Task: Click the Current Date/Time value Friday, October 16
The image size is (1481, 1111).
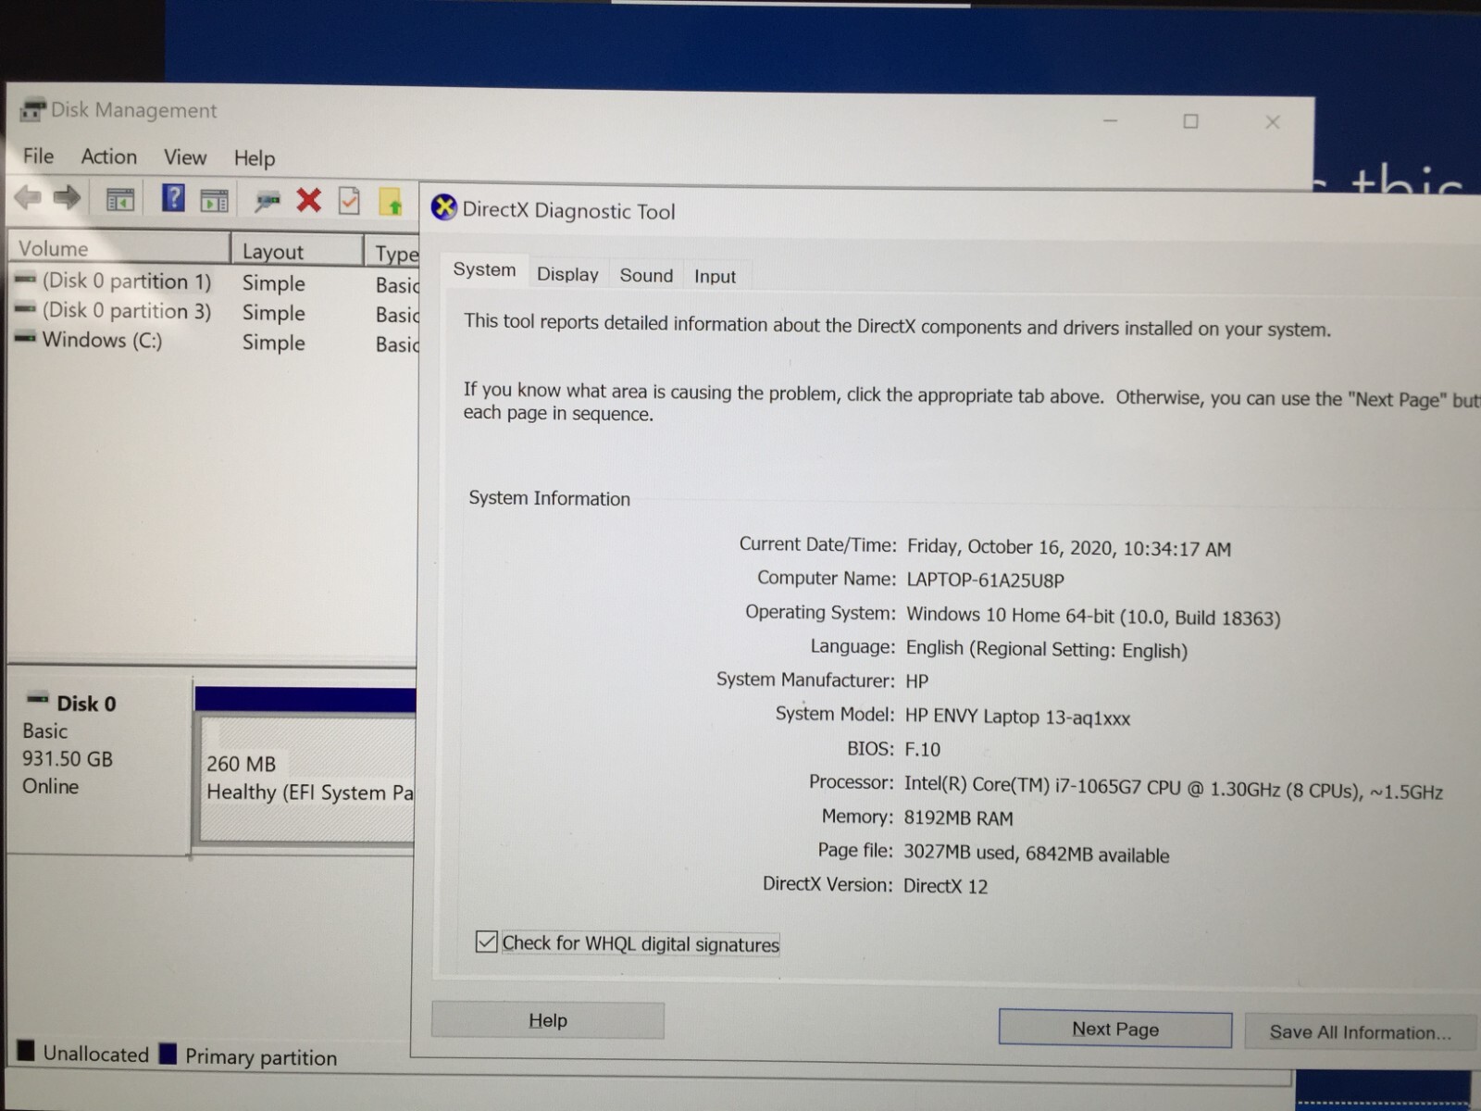Action: tap(1069, 548)
